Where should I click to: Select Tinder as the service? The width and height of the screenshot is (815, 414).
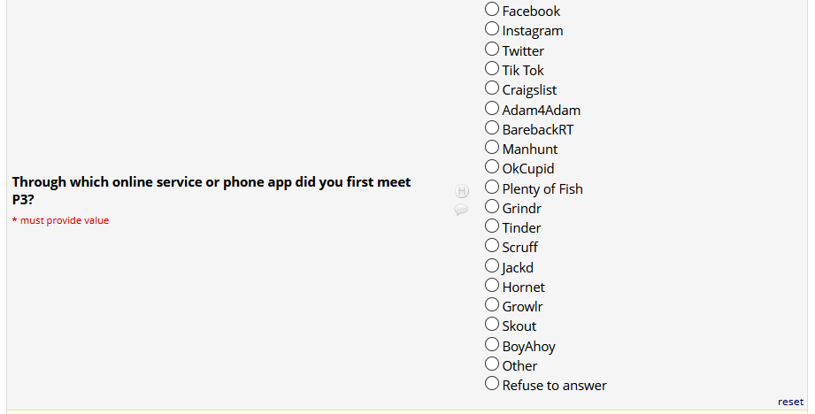[x=492, y=226]
